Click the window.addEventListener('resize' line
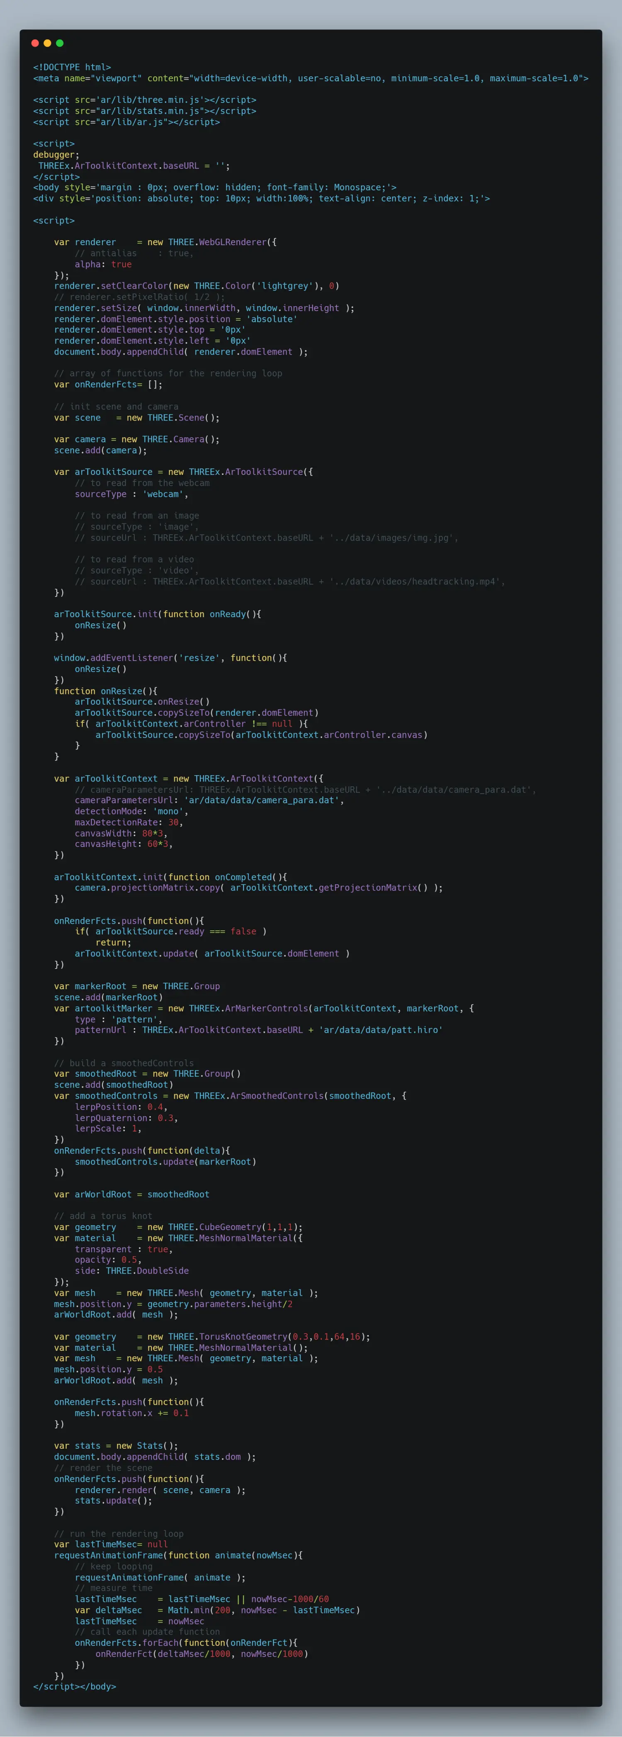 point(170,658)
